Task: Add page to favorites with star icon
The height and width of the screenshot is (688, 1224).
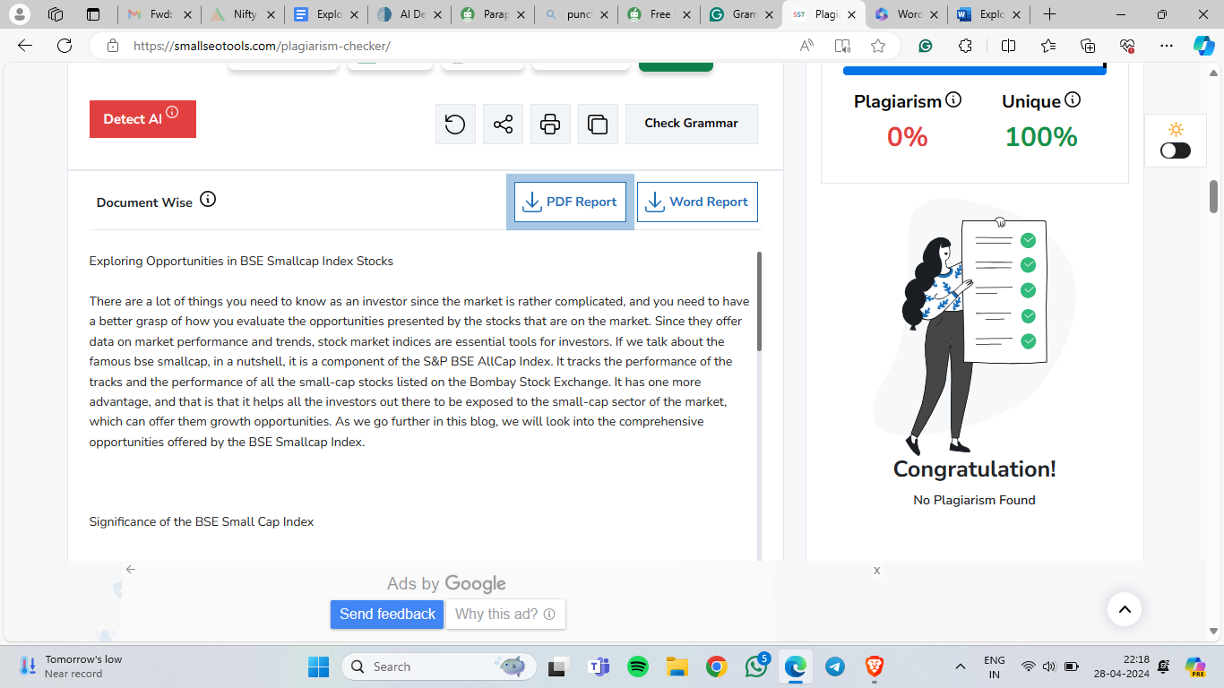Action: pos(878,46)
